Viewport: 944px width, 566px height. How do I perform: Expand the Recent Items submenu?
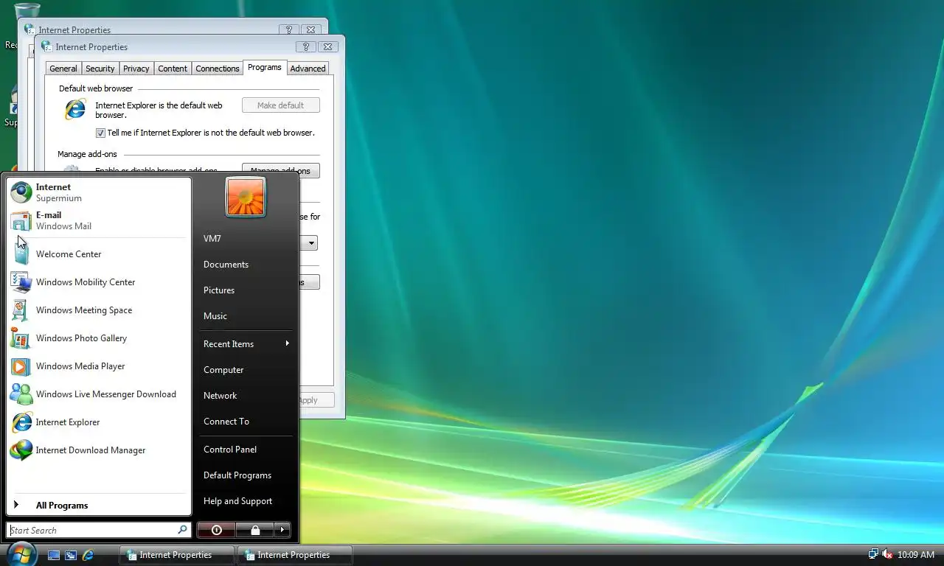pos(246,344)
